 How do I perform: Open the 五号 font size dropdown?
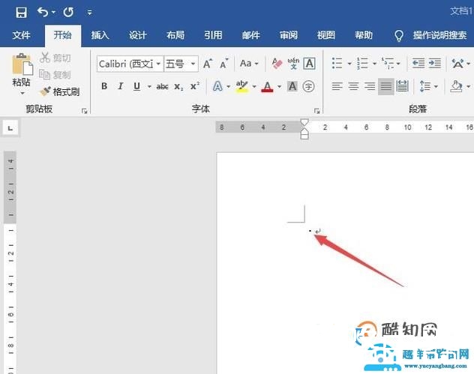193,64
